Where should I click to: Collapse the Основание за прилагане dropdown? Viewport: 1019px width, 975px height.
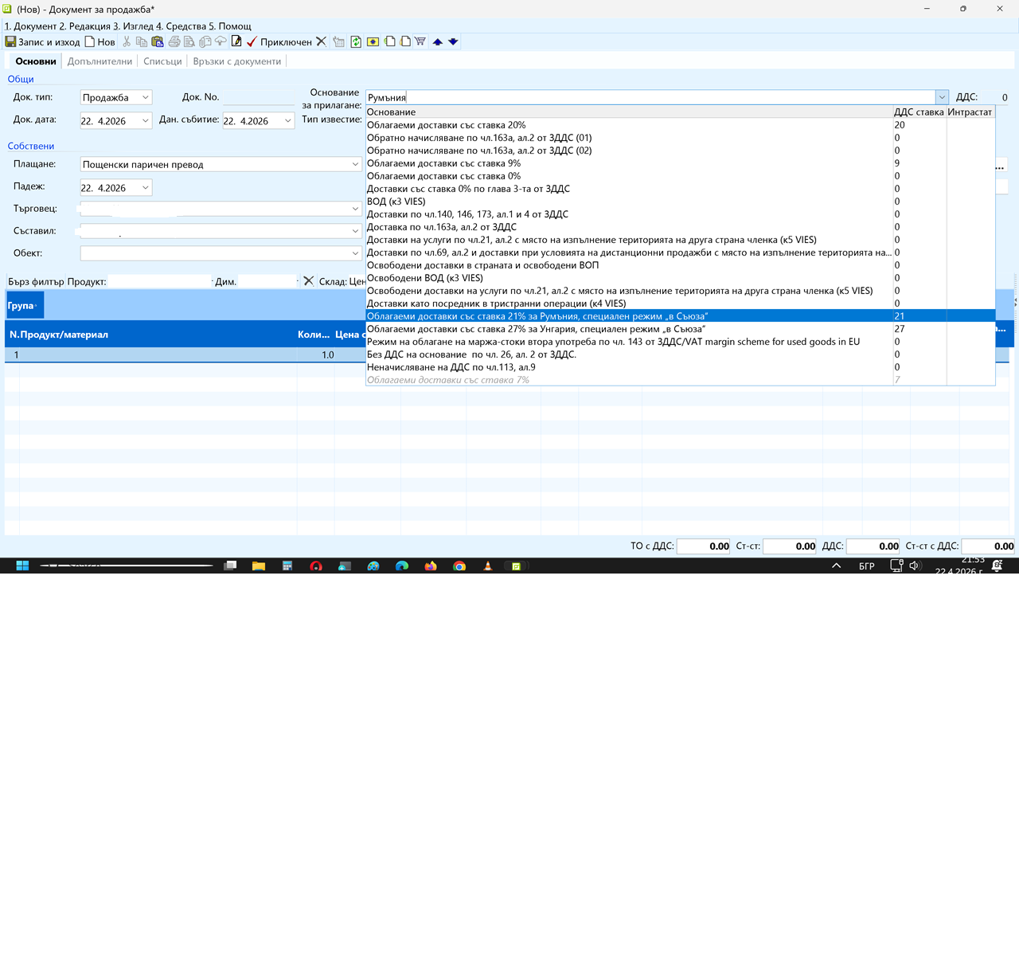click(941, 97)
